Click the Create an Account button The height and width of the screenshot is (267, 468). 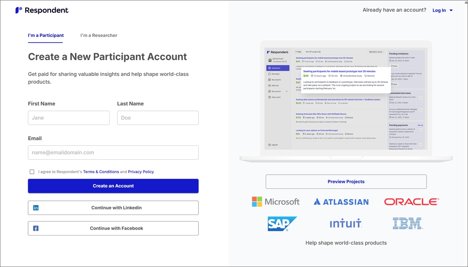click(113, 186)
